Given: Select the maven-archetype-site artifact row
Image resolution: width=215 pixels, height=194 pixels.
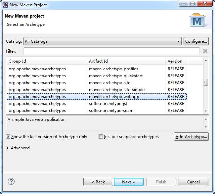Looking at the screenshot, I should click(x=97, y=83).
